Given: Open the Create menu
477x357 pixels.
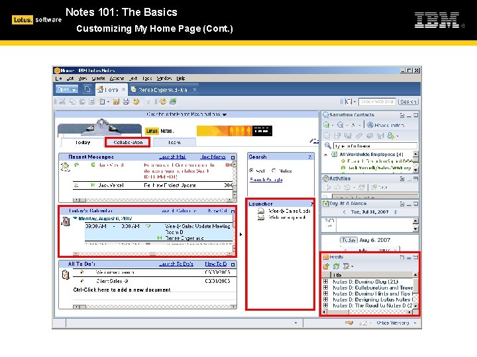Looking at the screenshot, I should 98,78.
